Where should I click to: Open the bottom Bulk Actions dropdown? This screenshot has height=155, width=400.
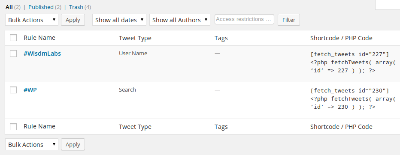[32, 144]
